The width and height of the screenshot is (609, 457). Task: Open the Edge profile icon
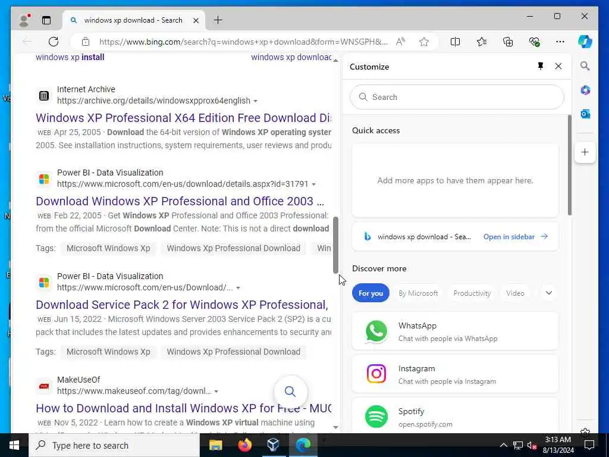pyautogui.click(x=24, y=20)
